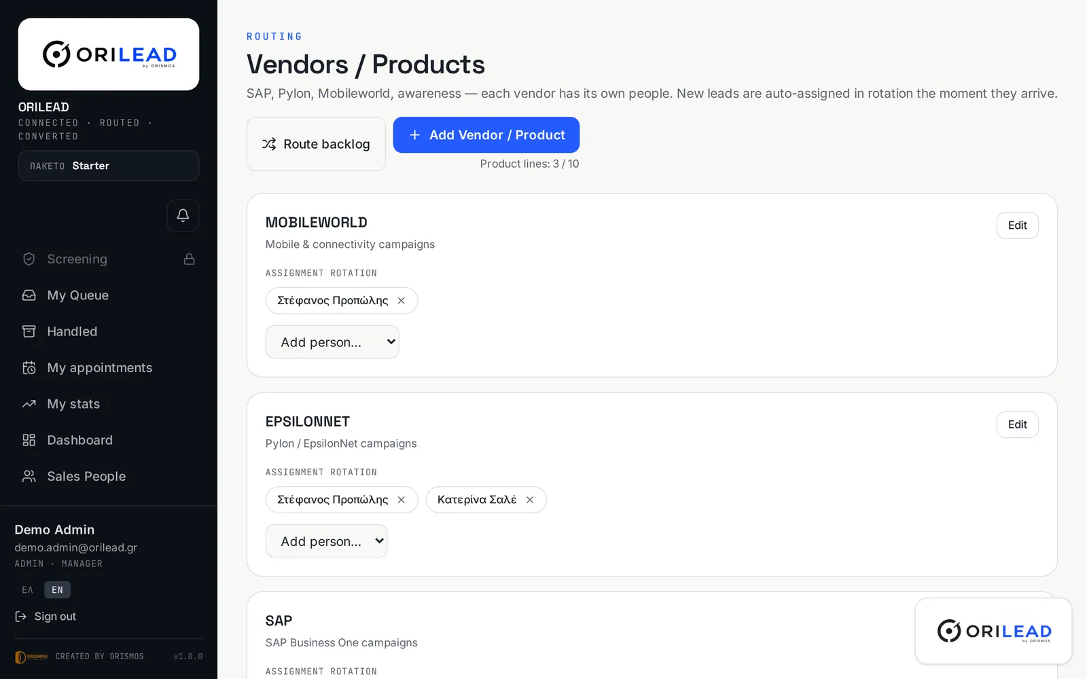The image size is (1087, 679).
Task: Click Add Vendor / Product button
Action: point(486,135)
